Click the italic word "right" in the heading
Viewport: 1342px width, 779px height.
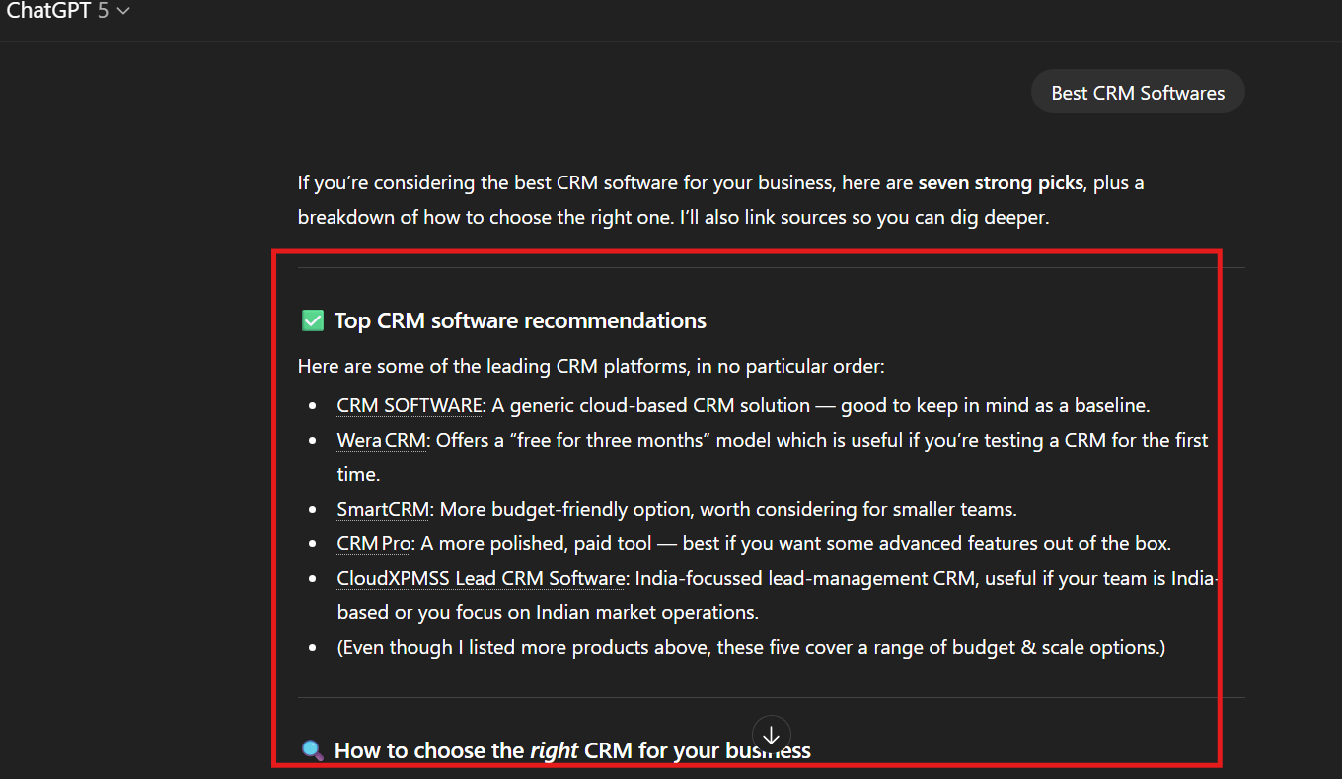(x=554, y=750)
